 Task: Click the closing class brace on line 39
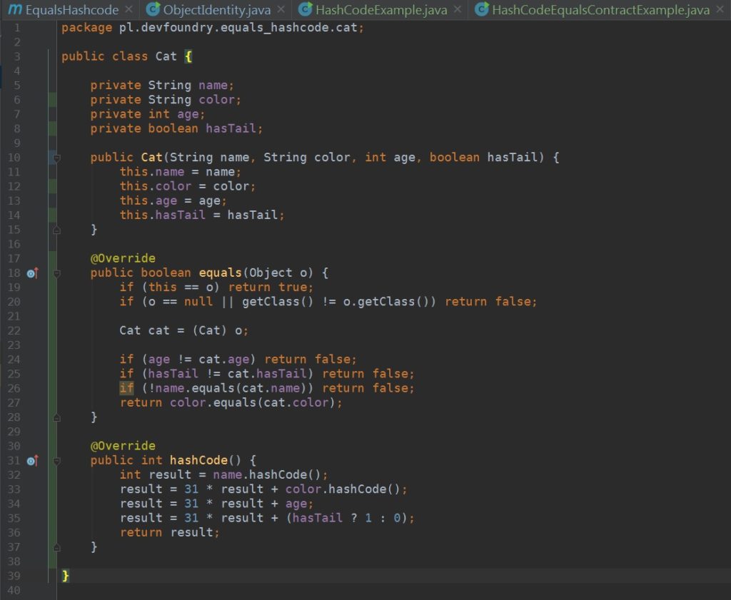pos(65,576)
